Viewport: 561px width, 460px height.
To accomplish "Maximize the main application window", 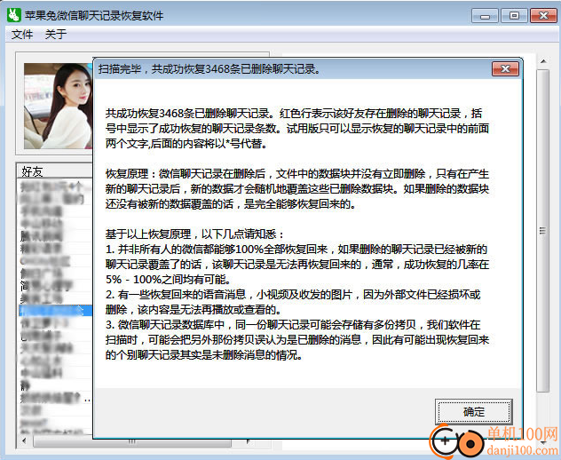I will tap(514, 16).
